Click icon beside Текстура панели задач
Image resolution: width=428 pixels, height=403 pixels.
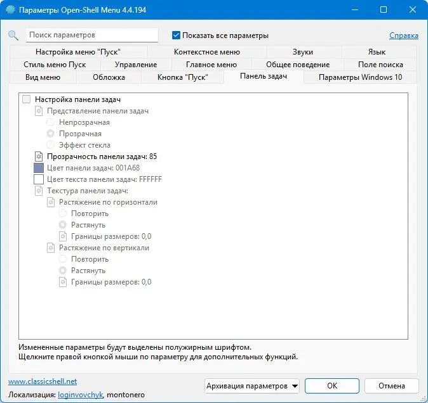(x=39, y=191)
